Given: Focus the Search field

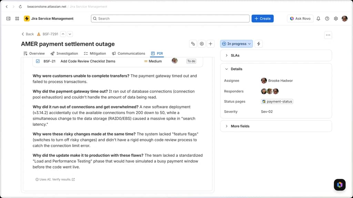Looking at the screenshot, I should [x=170, y=19].
